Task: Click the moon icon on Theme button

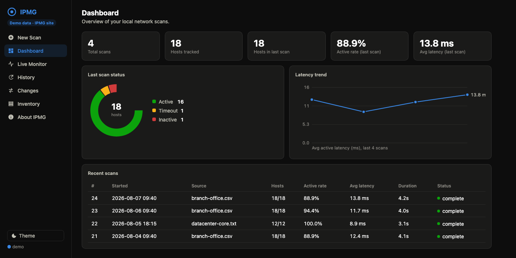Action: (x=14, y=236)
